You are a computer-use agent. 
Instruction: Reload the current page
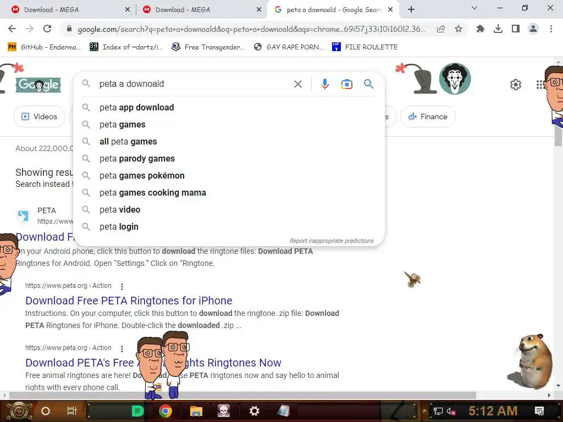click(47, 29)
